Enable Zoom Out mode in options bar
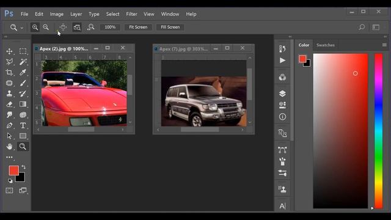 [x=46, y=27]
